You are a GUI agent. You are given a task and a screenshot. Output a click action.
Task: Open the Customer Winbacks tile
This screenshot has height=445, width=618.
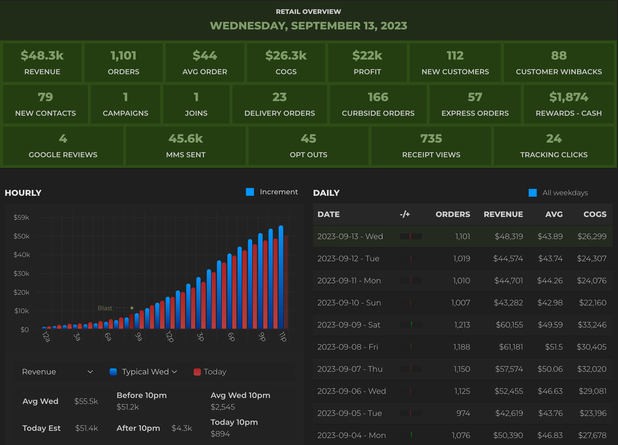[x=558, y=62]
